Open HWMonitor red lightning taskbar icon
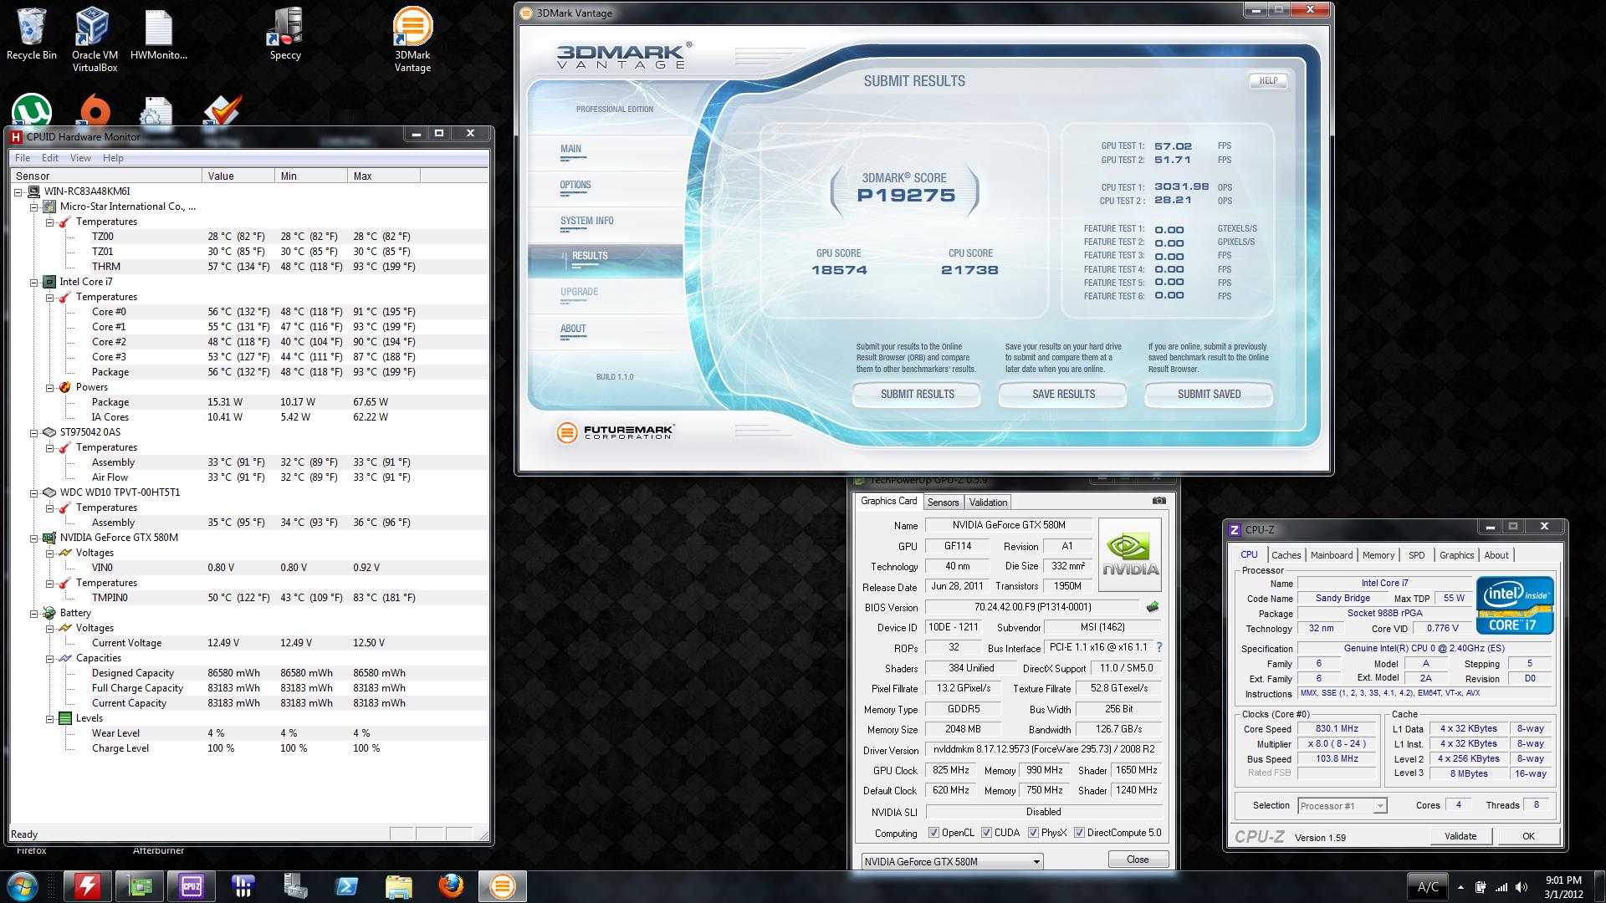 point(87,886)
